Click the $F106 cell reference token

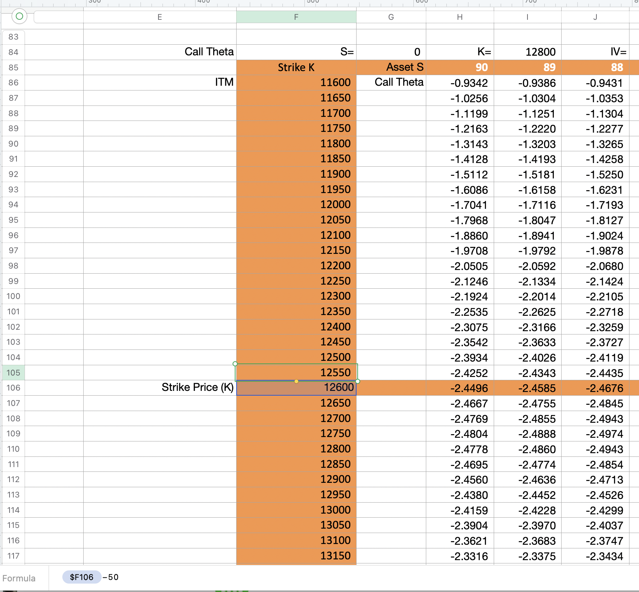click(81, 577)
